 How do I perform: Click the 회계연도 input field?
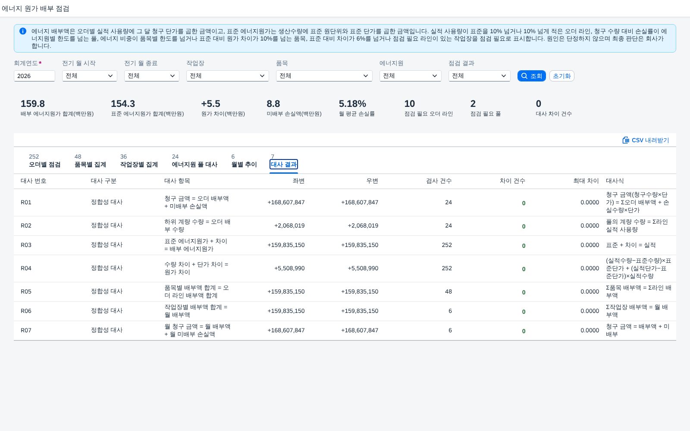coord(34,76)
